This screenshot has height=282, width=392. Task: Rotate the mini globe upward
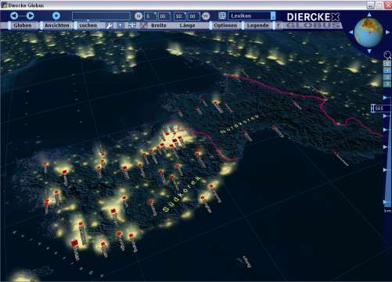[369, 15]
